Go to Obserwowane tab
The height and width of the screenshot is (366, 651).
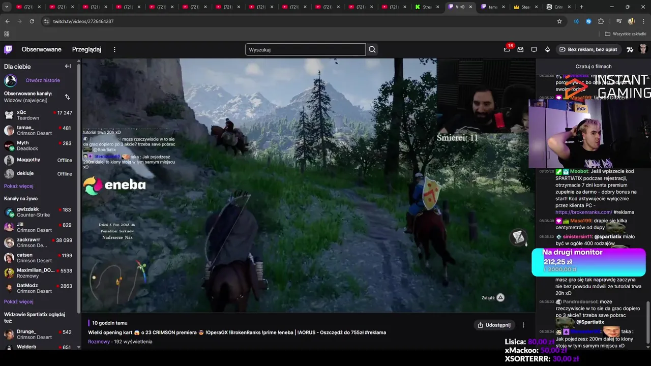tap(41, 49)
